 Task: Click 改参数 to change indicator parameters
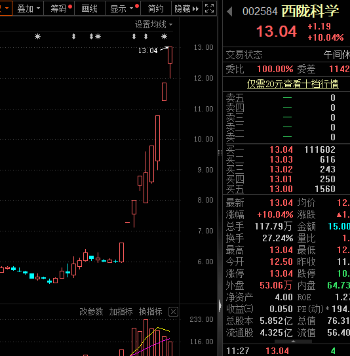click(x=91, y=311)
